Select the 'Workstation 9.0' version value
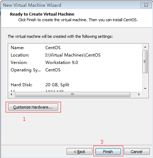The image size is (153, 158). pos(62,63)
